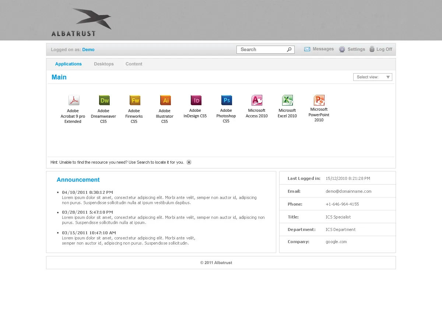Viewport: 442px width, 331px height.
Task: Open the Settings link
Action: [x=356, y=49]
